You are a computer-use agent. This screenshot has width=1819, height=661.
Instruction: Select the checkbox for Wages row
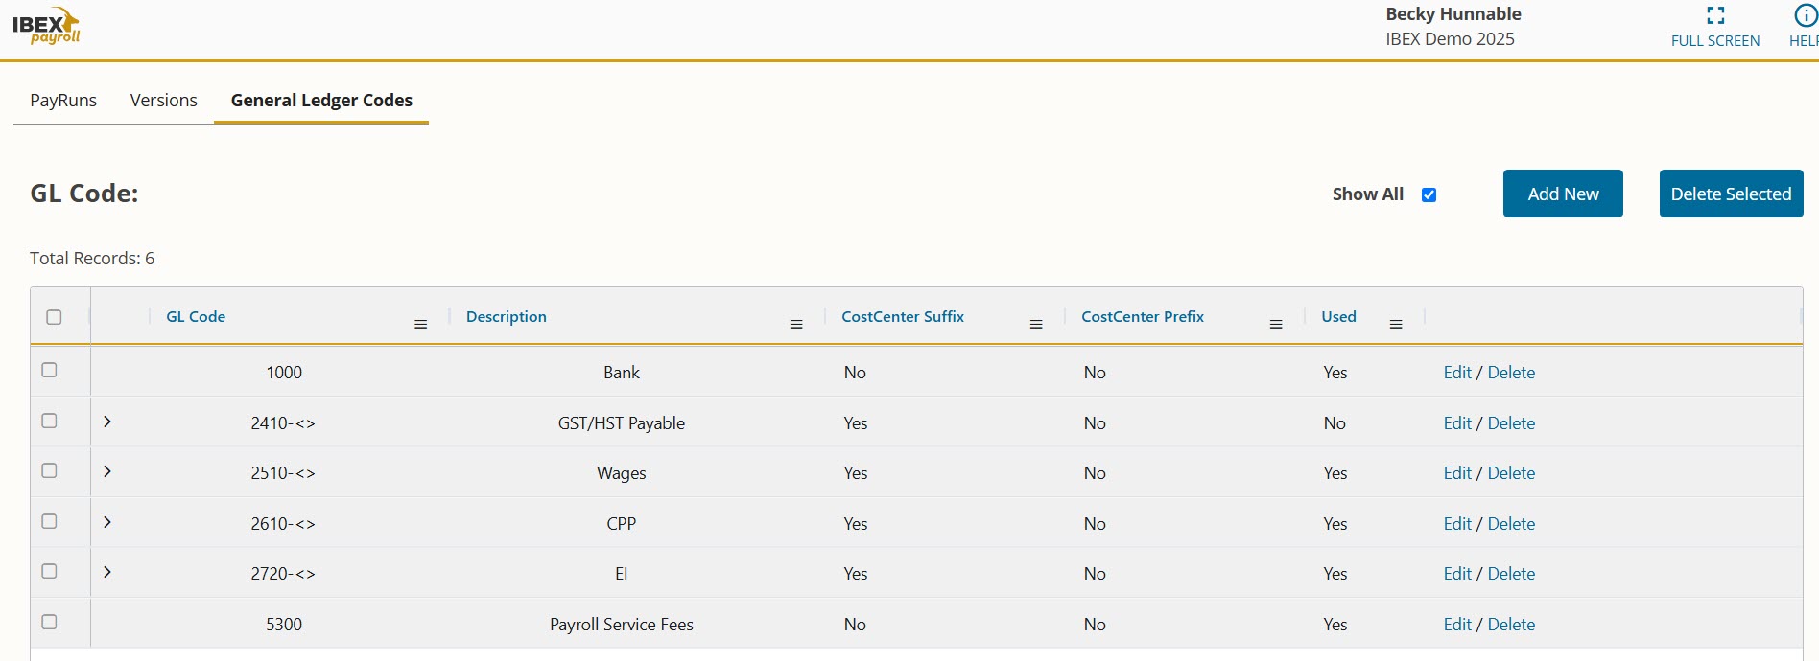coord(50,470)
